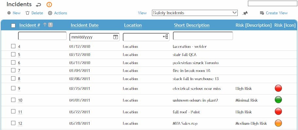
Task: Pin the current view with the pushpin icon
Action: tap(245, 13)
